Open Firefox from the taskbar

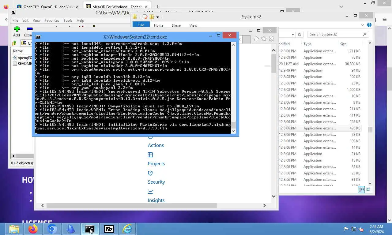33,229
